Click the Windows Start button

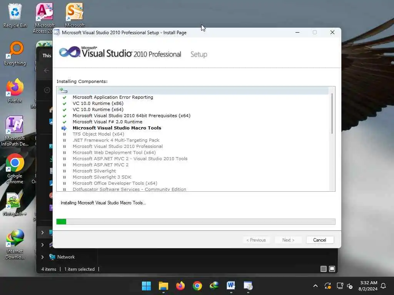(x=146, y=286)
